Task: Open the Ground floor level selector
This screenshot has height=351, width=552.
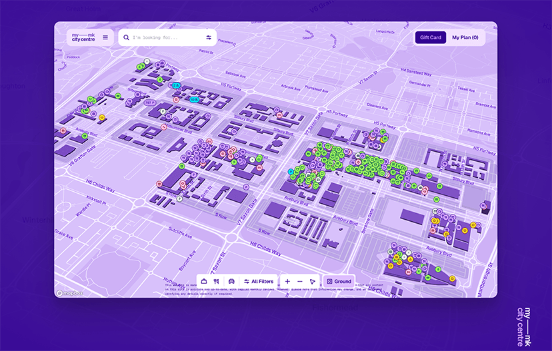Action: (x=339, y=281)
